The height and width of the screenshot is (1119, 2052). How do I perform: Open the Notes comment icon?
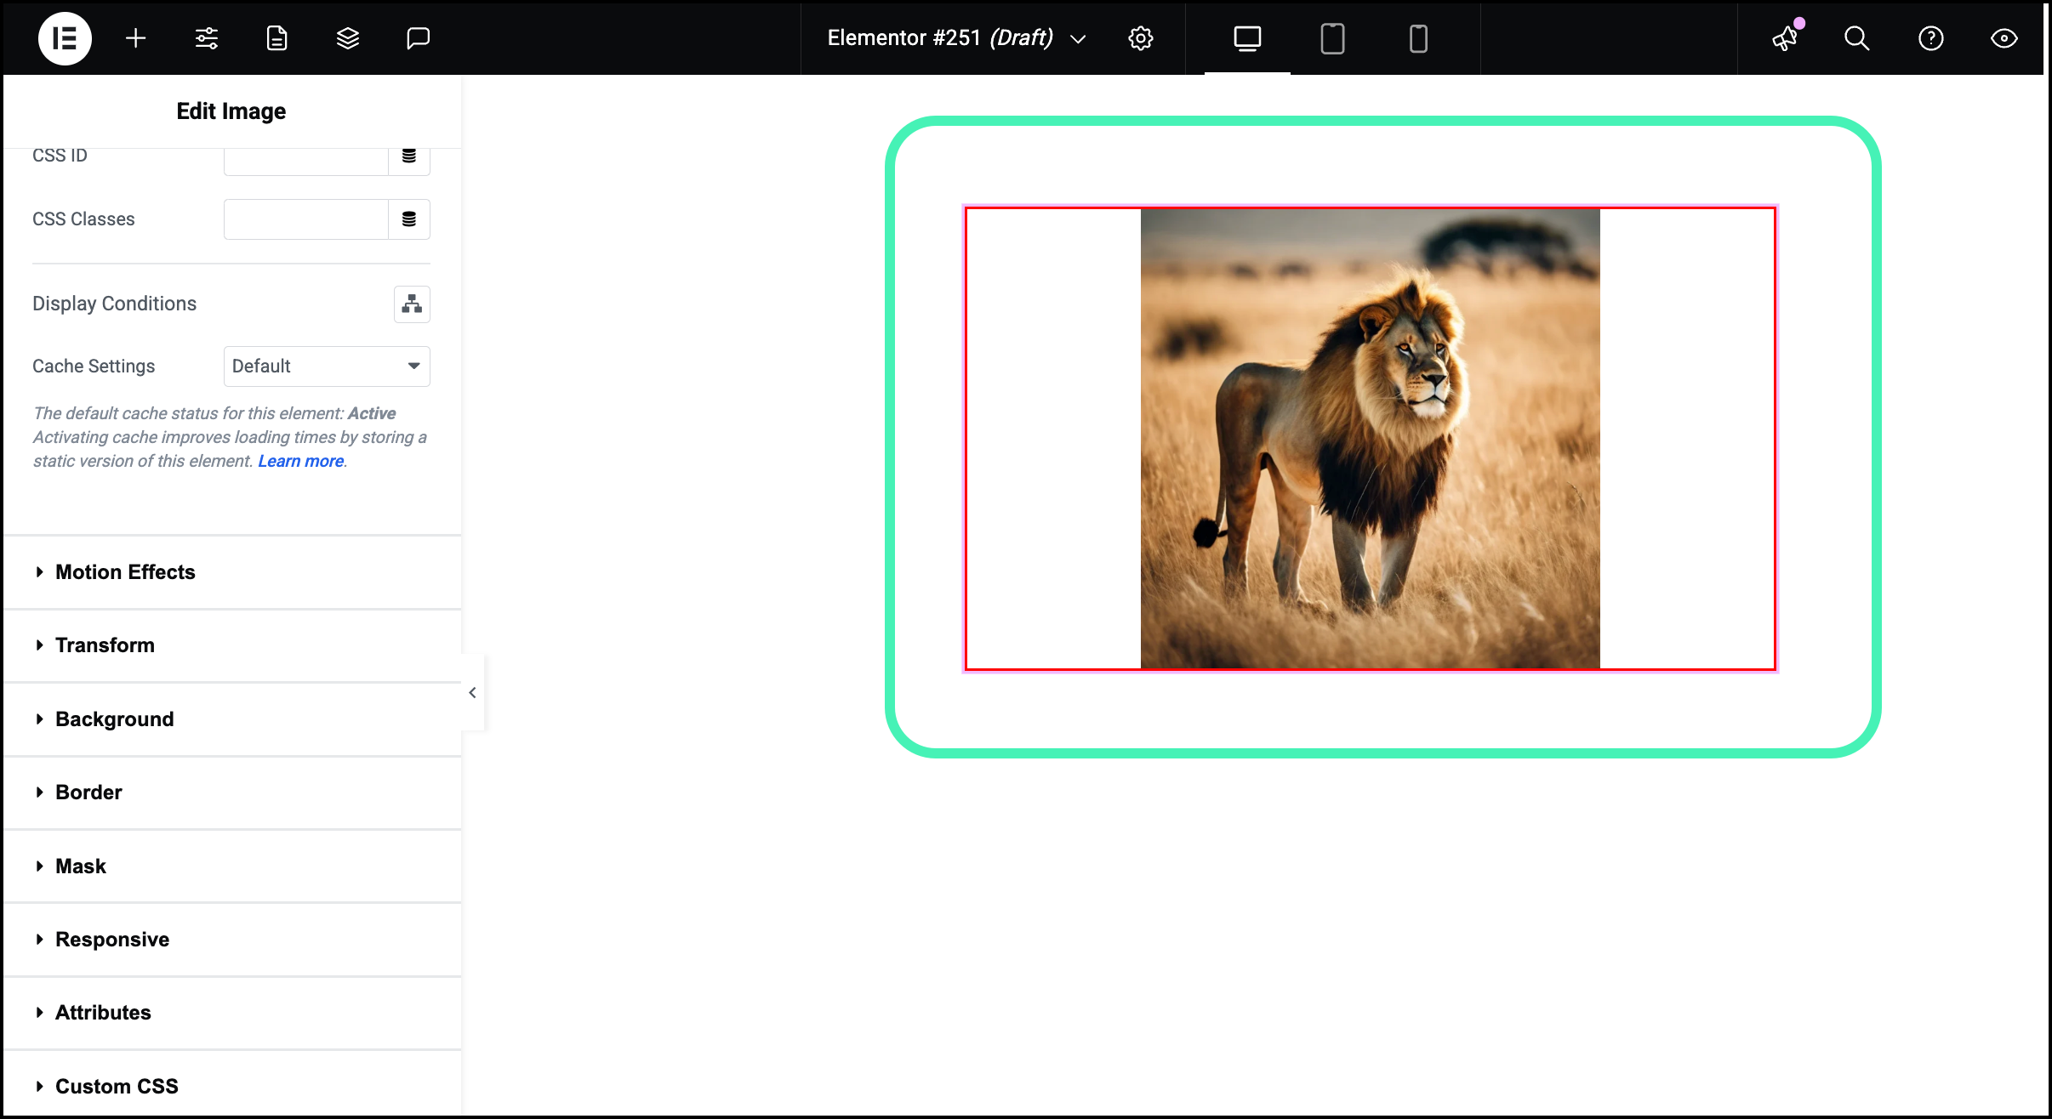[x=419, y=38]
